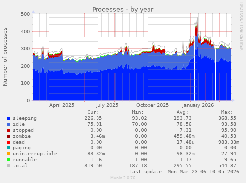Click idle max value 93.58

(229, 124)
